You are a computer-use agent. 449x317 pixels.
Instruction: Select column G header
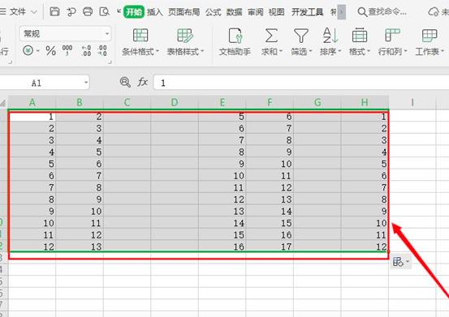317,102
